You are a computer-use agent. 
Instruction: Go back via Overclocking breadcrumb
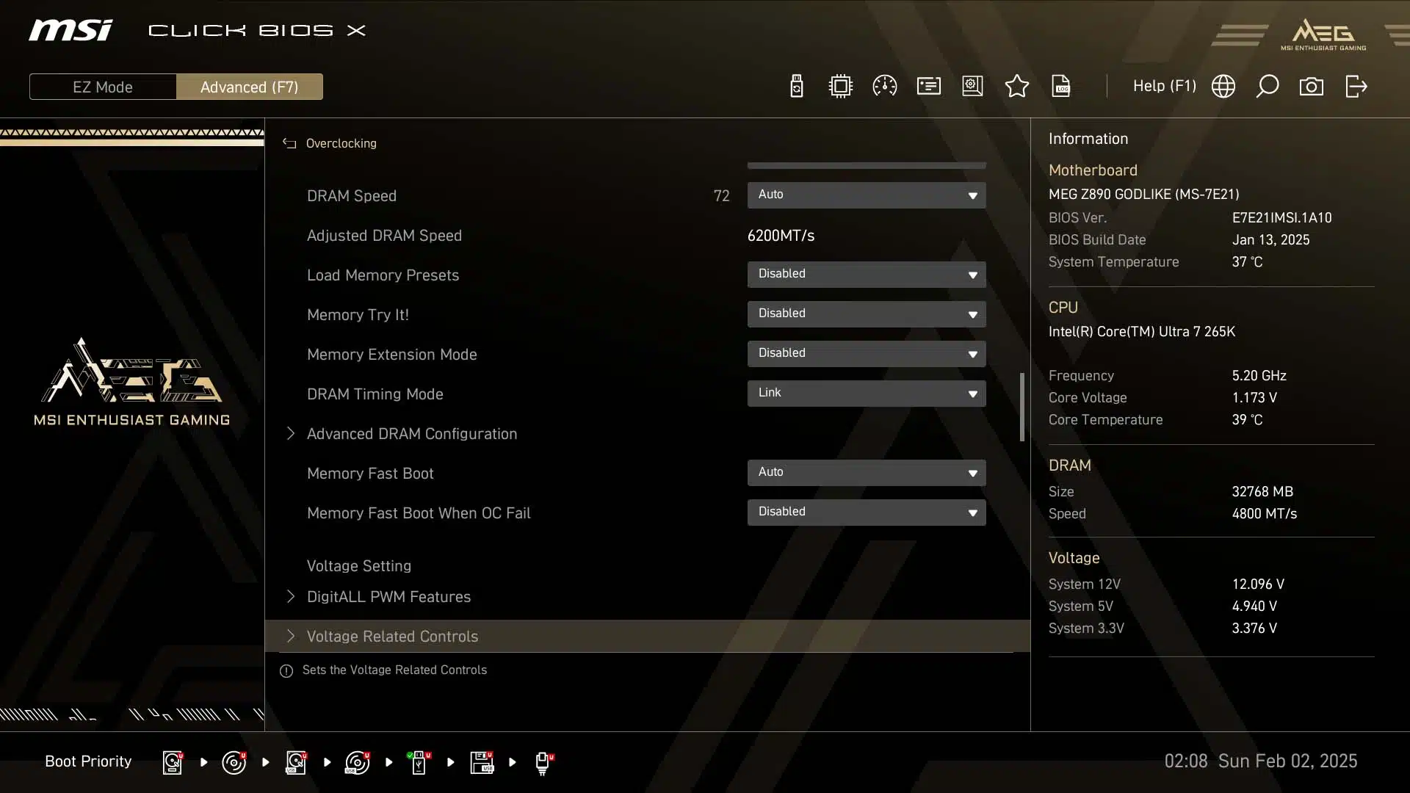pyautogui.click(x=341, y=143)
